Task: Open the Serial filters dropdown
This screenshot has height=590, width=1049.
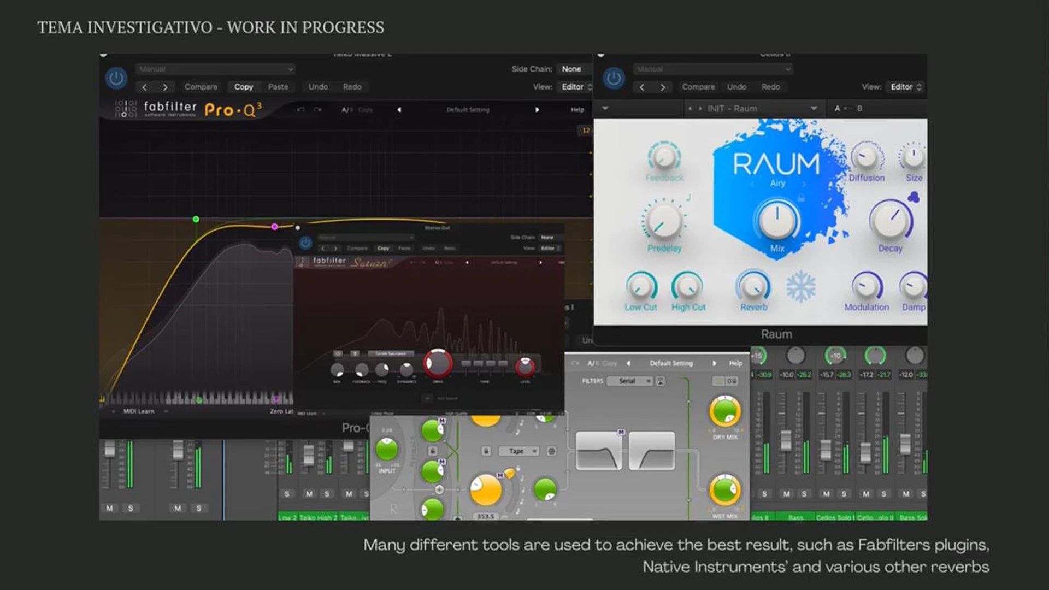Action: [x=629, y=381]
